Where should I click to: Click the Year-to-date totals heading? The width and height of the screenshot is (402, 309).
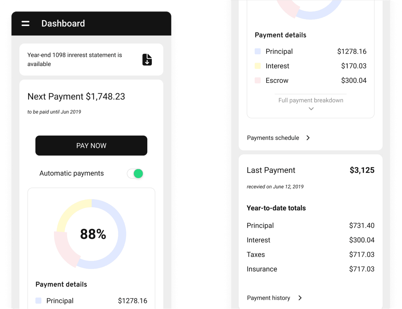tap(276, 208)
